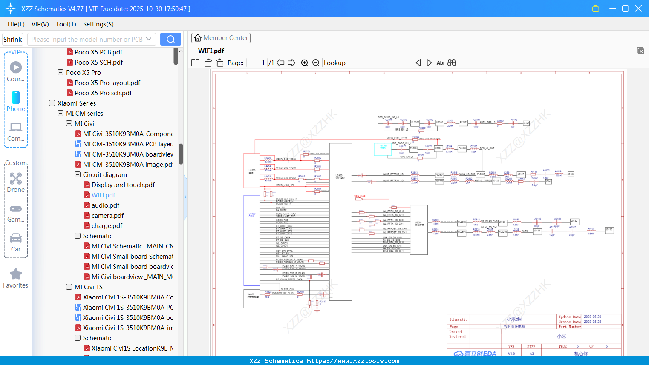Open the model number dropdown arrow
Image resolution: width=649 pixels, height=365 pixels.
click(x=149, y=39)
